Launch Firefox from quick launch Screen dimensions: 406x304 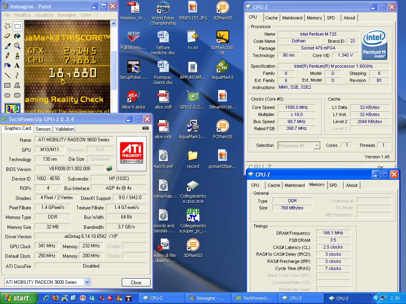pyautogui.click(x=56, y=298)
